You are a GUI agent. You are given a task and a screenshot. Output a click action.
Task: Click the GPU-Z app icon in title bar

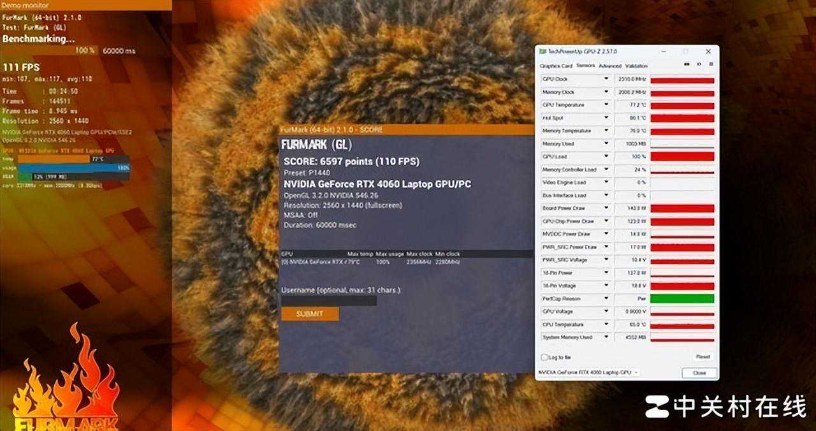[x=543, y=51]
